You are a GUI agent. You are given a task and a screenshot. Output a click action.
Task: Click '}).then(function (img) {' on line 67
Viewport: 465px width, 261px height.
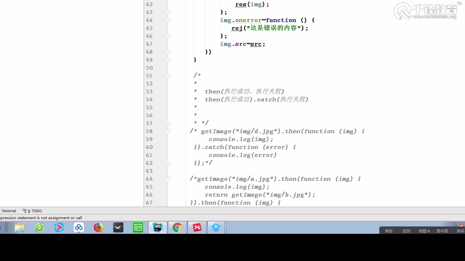(x=235, y=203)
